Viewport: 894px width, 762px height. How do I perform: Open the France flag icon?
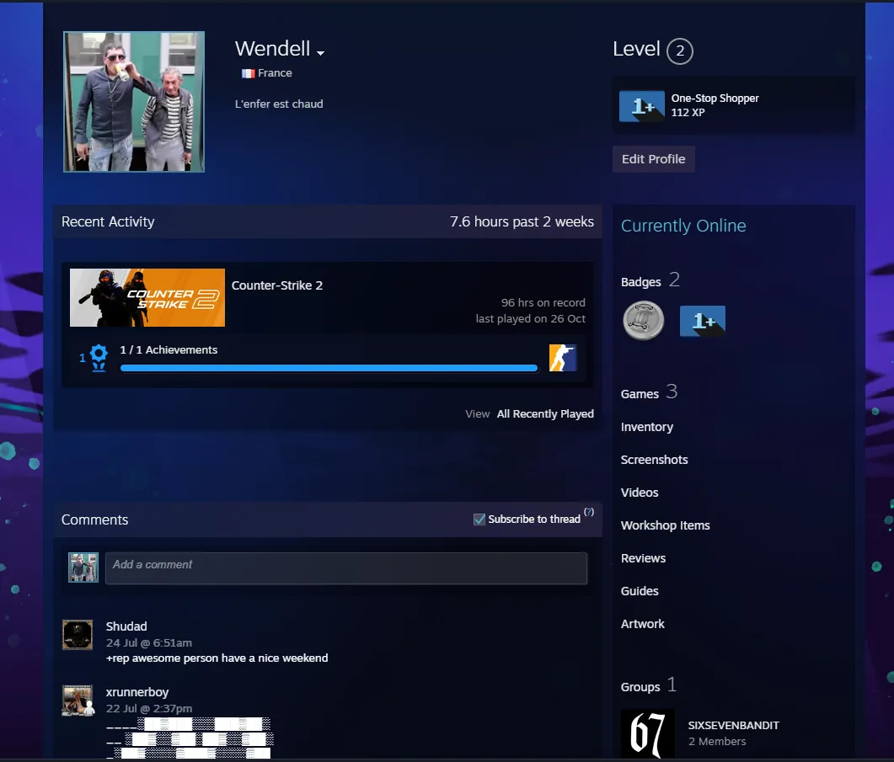248,73
